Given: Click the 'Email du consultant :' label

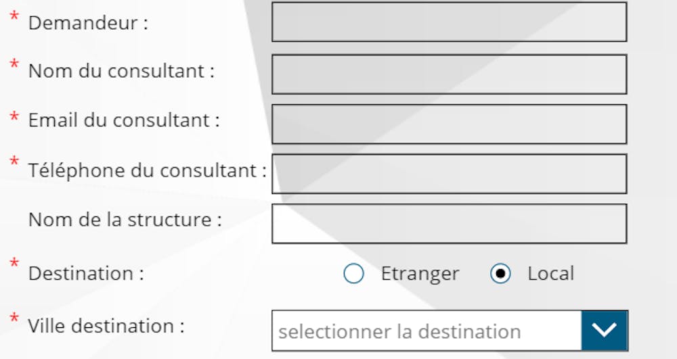Looking at the screenshot, I should click(x=124, y=120).
